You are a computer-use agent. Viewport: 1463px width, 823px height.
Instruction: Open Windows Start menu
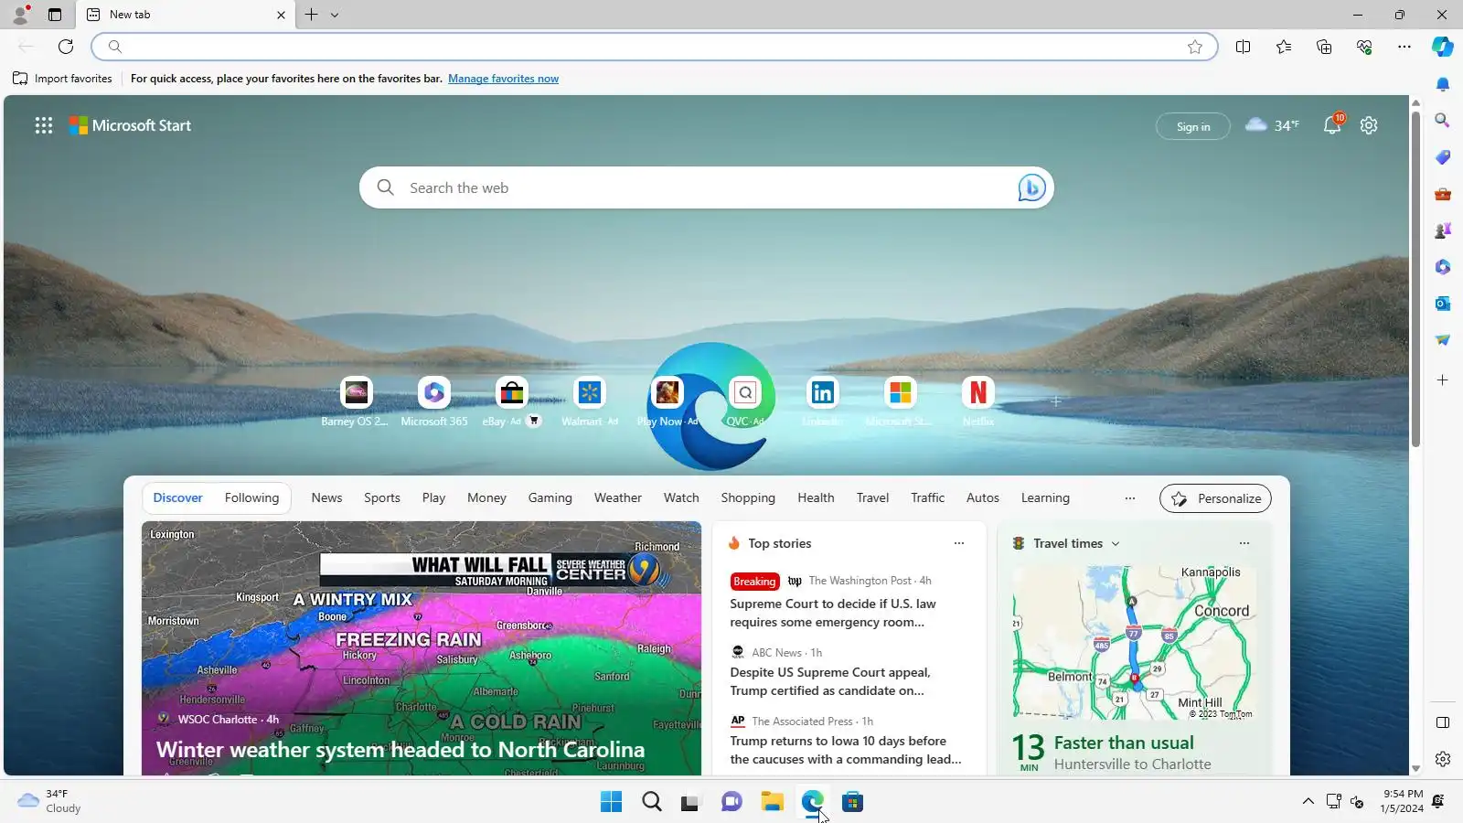click(x=611, y=802)
